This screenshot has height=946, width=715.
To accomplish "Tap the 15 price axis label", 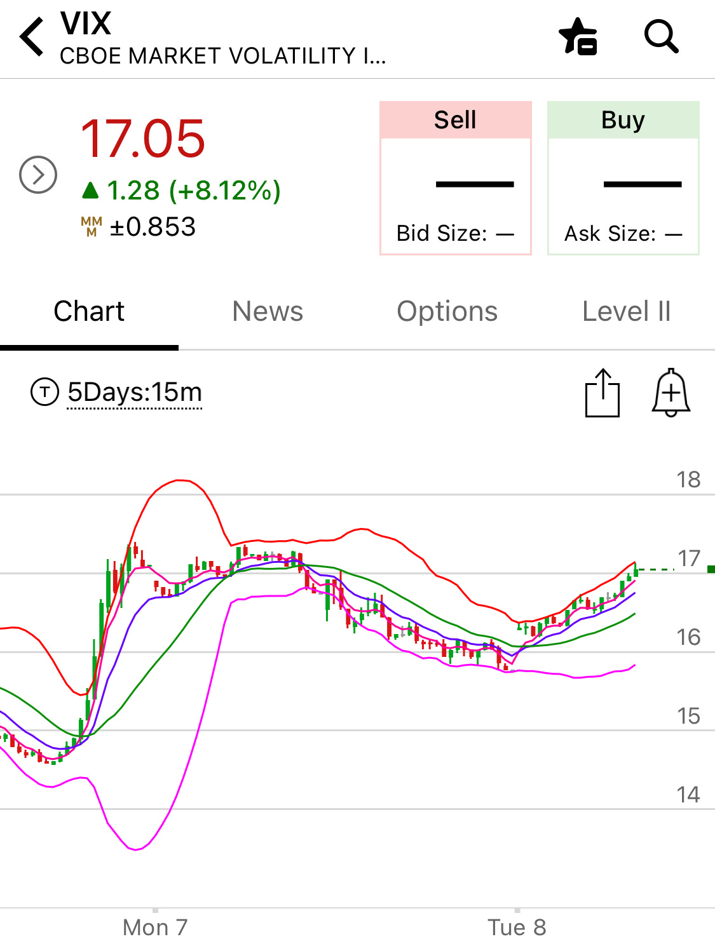I will click(688, 716).
